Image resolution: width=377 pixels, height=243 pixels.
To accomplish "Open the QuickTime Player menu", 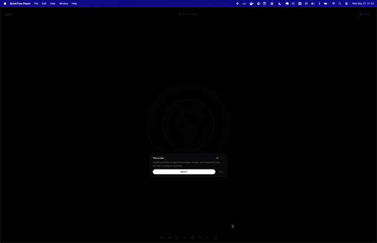I will pos(20,4).
